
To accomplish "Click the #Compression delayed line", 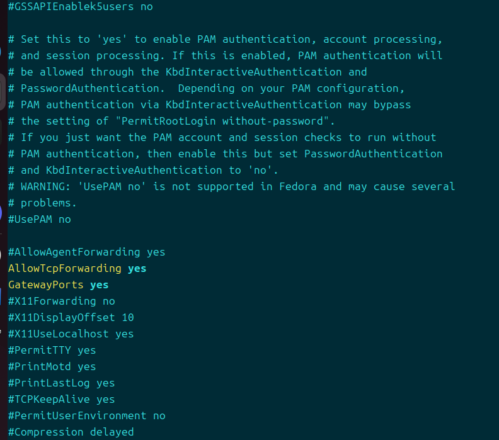I will coord(71,432).
